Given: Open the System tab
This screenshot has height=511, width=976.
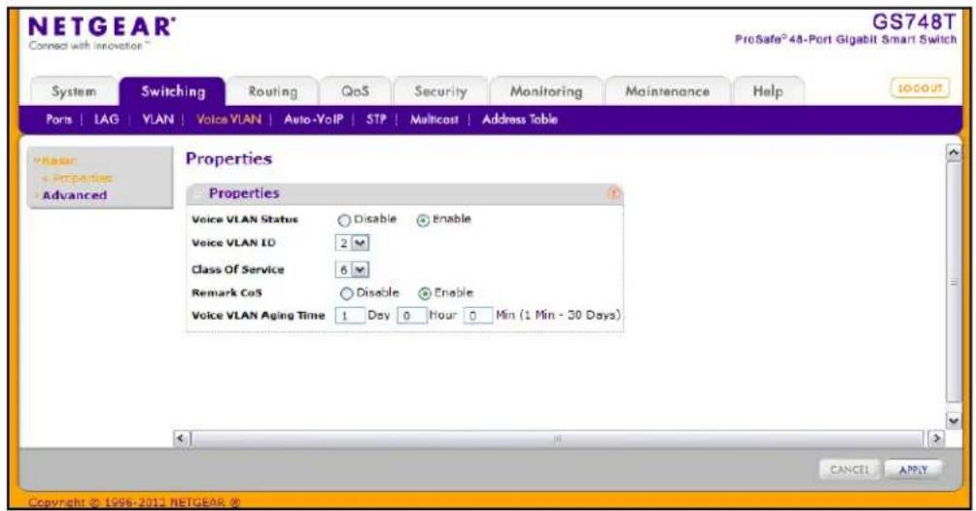Looking at the screenshot, I should tap(74, 91).
